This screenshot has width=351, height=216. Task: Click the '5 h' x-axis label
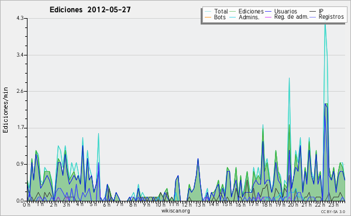point(93,204)
